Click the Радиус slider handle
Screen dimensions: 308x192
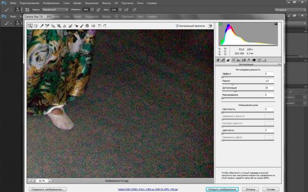(x=233, y=84)
